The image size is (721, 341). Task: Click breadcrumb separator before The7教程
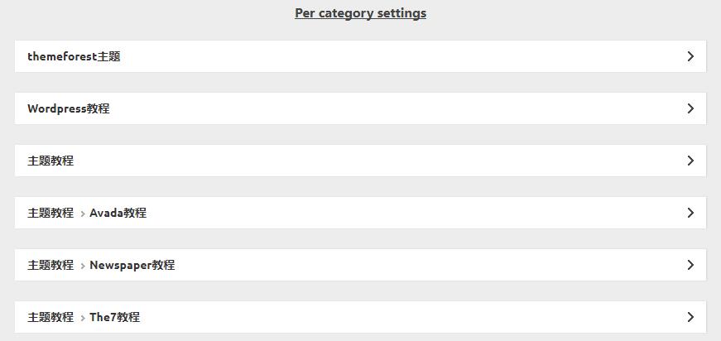tap(83, 318)
